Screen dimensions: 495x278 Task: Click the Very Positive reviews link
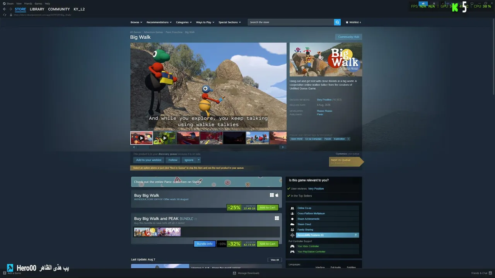tap(324, 100)
